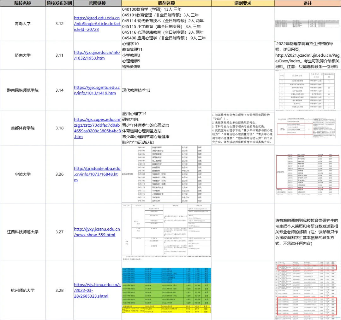Select the 院校名称 column header

point(23,3)
